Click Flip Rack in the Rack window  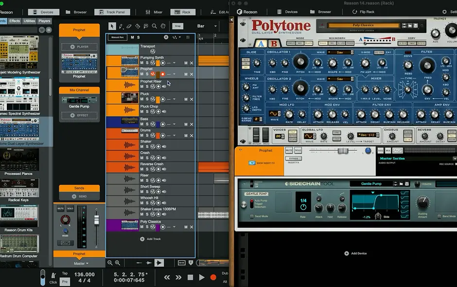(363, 12)
